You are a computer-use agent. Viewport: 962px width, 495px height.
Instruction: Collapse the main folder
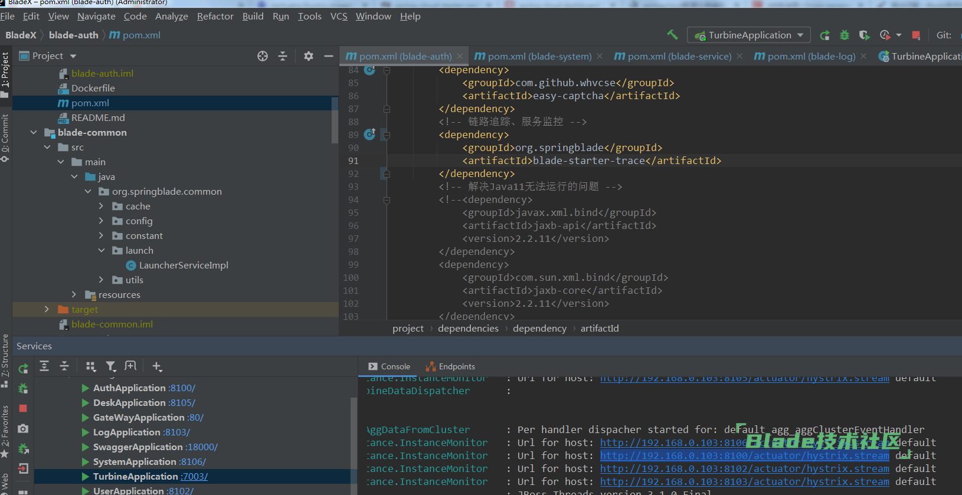pos(61,162)
